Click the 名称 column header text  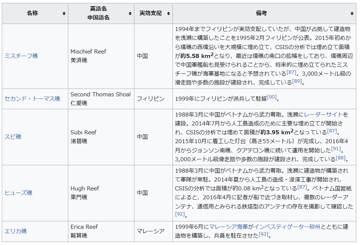[x=32, y=13]
